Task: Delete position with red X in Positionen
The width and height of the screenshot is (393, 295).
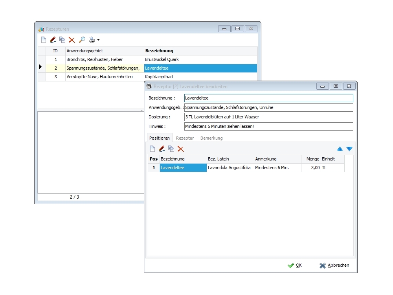Action: pyautogui.click(x=181, y=149)
